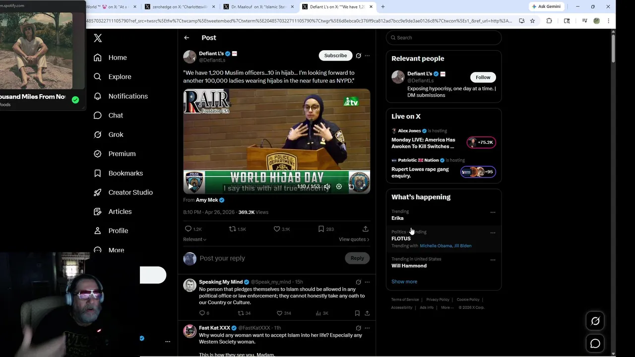The image size is (635, 357).
Task: Share the main post
Action: coord(365,229)
